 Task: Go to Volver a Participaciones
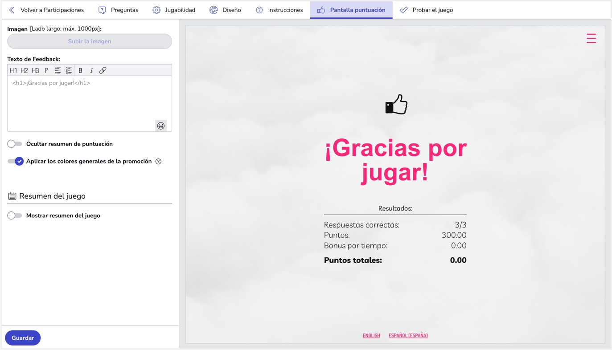[46, 10]
